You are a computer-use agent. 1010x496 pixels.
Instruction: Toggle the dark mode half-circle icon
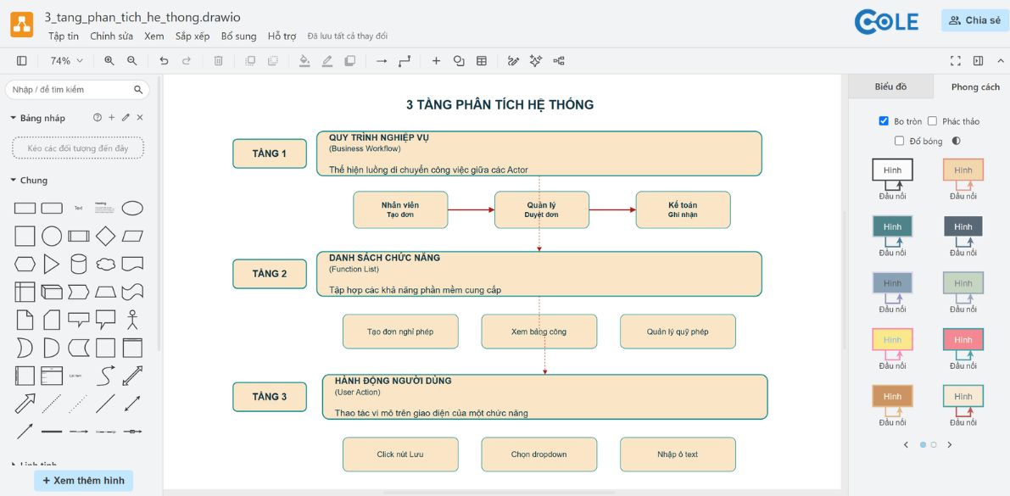coord(956,141)
